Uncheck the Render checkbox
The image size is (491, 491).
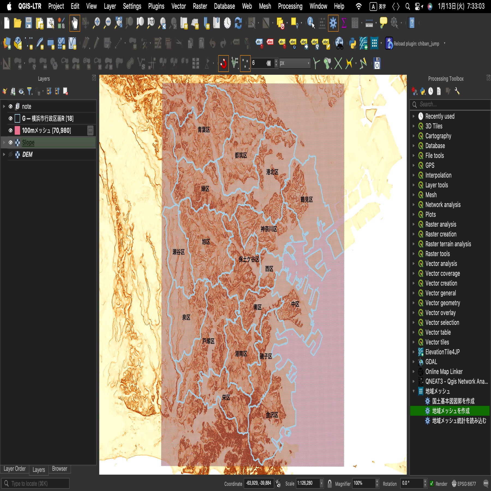click(432, 484)
